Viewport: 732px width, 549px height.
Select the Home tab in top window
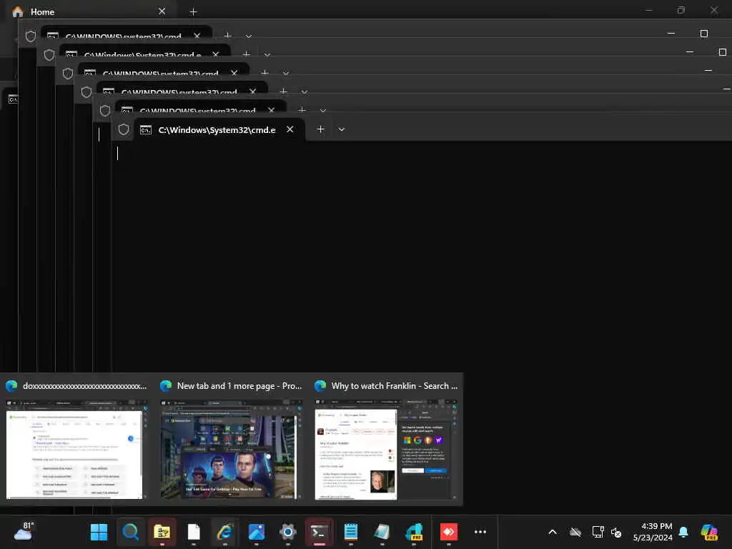tap(91, 11)
